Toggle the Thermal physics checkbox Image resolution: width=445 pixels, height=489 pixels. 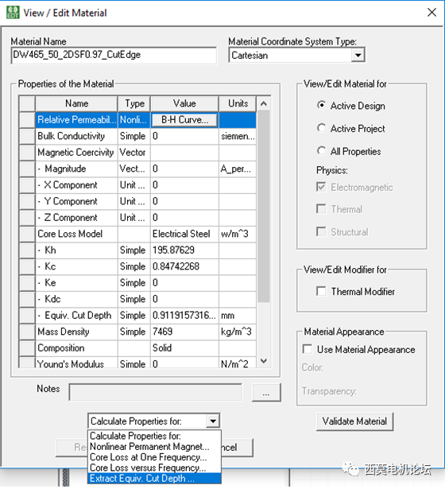[x=321, y=208]
